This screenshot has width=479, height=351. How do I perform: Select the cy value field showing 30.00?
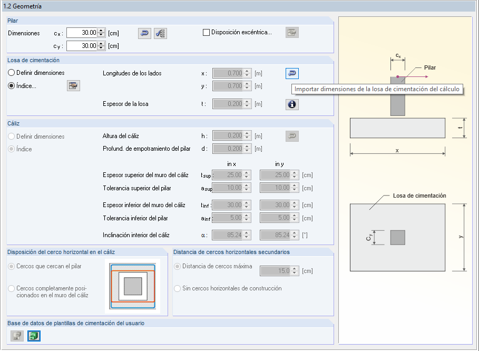[x=82, y=45]
